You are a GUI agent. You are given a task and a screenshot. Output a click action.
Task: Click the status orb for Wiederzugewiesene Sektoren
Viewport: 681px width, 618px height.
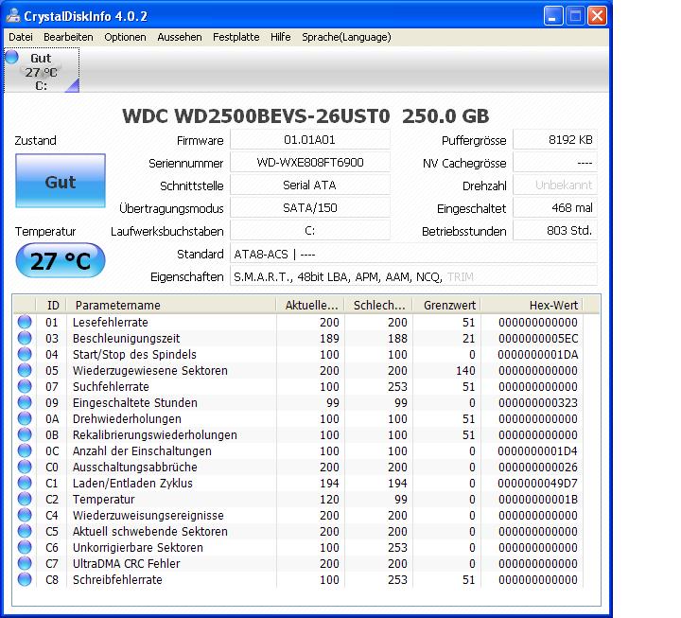point(25,370)
